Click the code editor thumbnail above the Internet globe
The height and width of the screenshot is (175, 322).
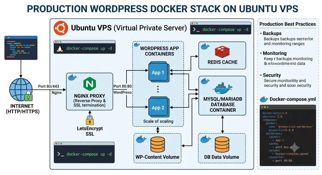click(x=21, y=48)
